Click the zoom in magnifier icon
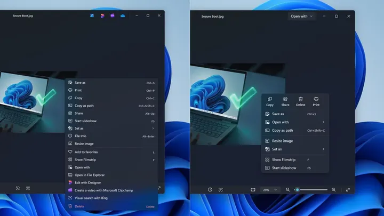Image resolution: width=384 pixels, height=216 pixels. coord(333,189)
